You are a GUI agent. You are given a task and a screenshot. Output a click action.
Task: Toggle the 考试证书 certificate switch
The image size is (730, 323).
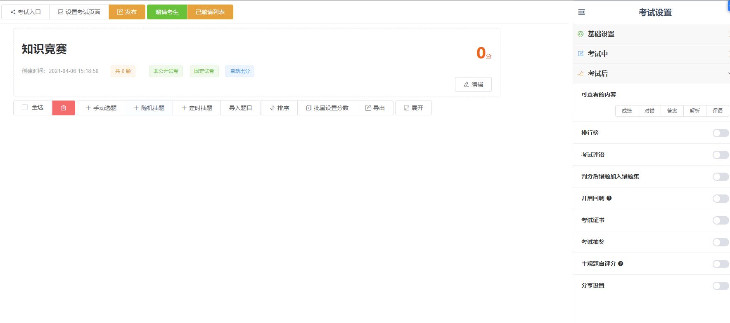pos(721,220)
